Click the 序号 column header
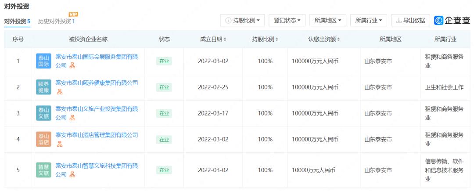Viewport: 474px width, 191px height. (18, 39)
